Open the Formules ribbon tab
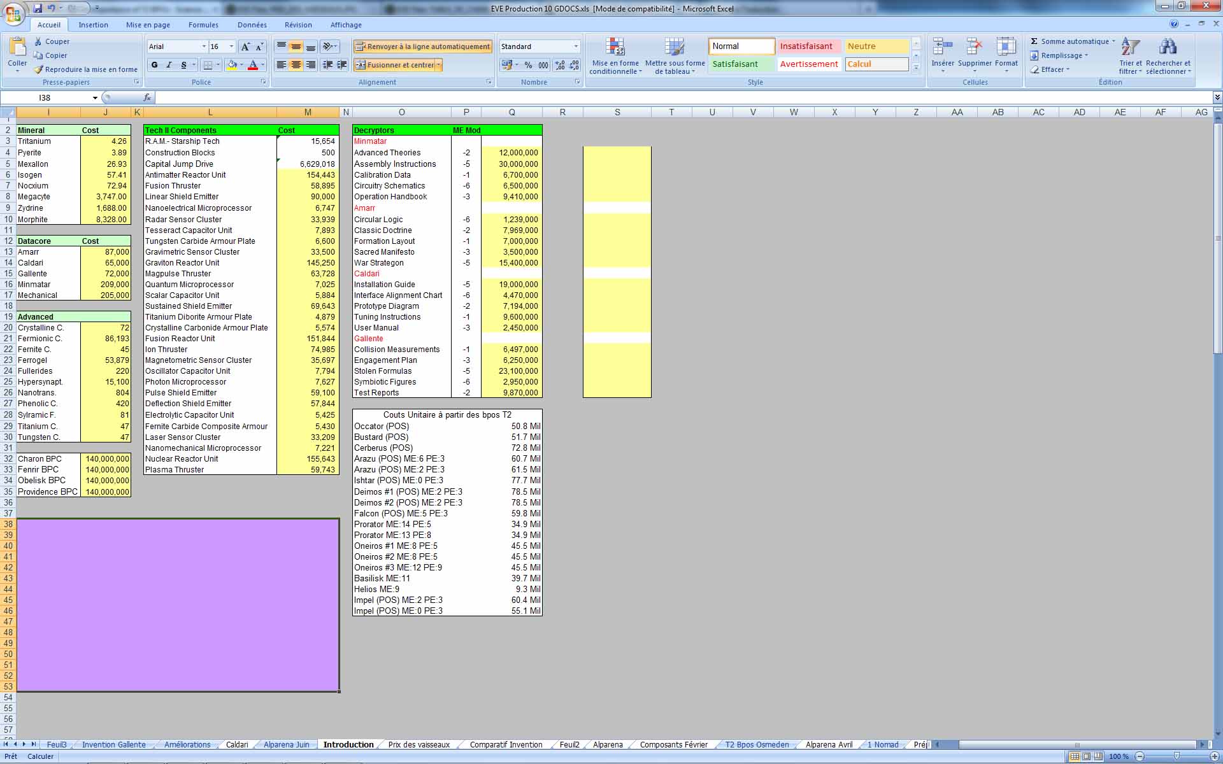The width and height of the screenshot is (1223, 764). click(203, 25)
